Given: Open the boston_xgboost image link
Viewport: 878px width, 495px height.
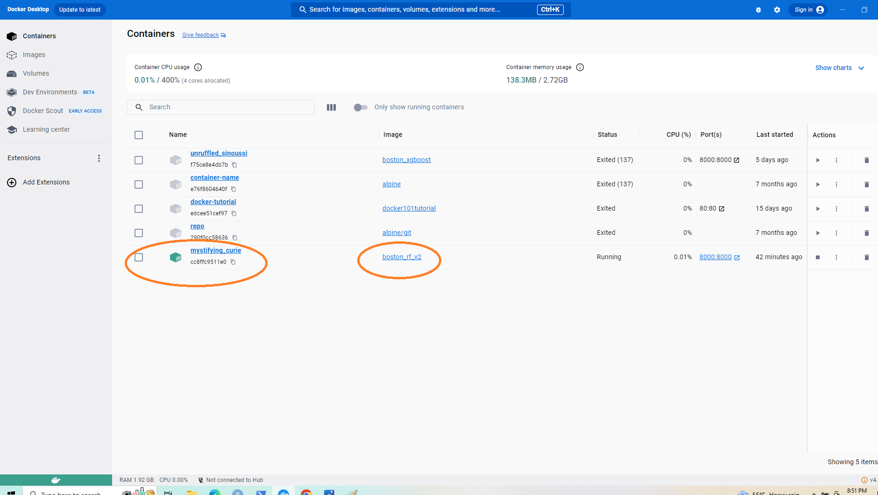Looking at the screenshot, I should coord(406,160).
